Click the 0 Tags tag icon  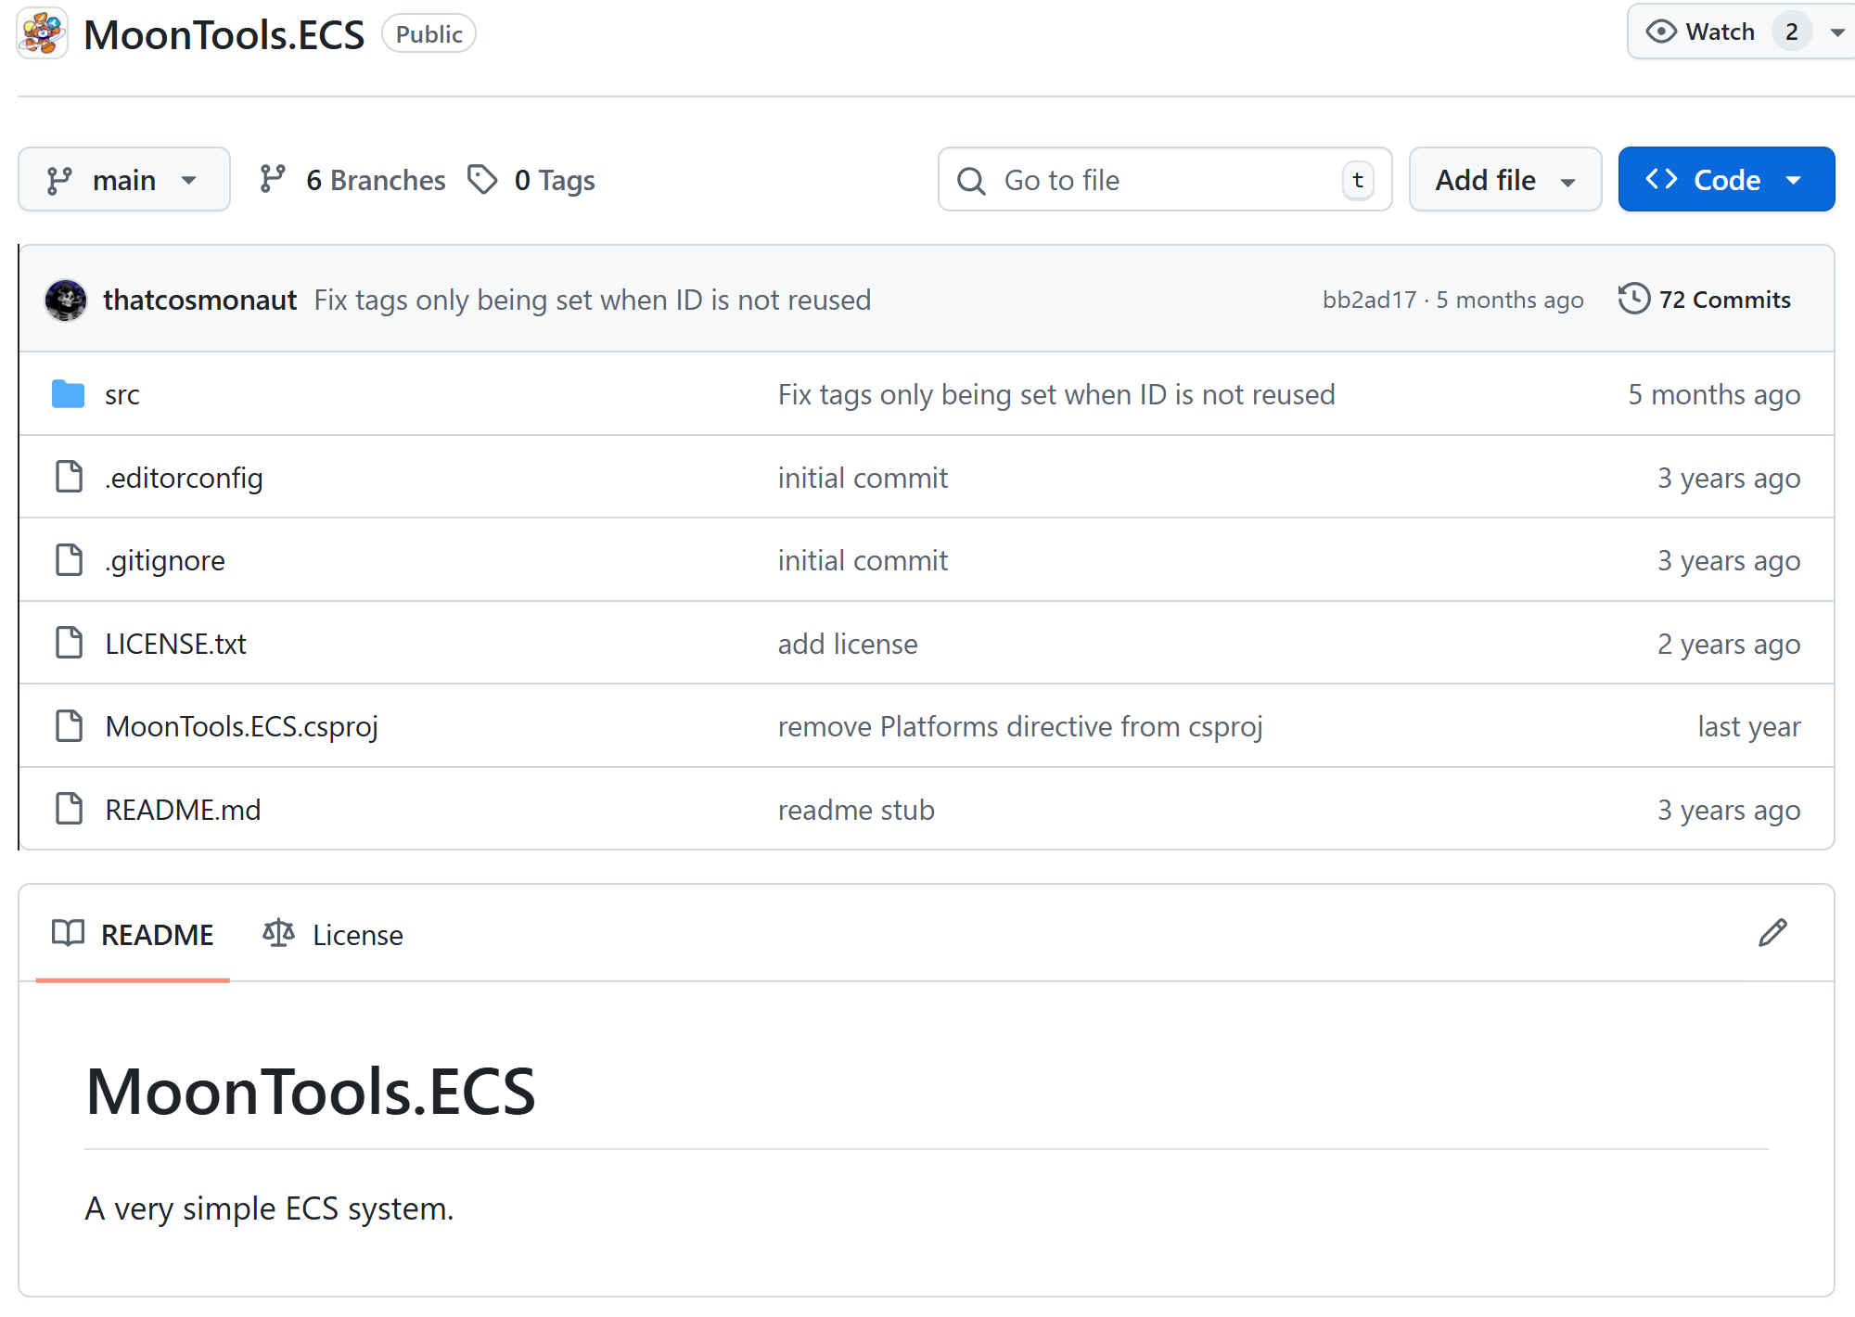482,180
